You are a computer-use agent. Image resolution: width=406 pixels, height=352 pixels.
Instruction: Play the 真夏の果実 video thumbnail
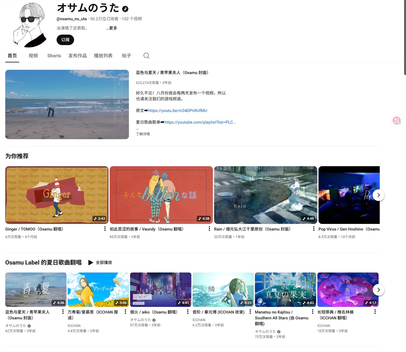coord(285,290)
